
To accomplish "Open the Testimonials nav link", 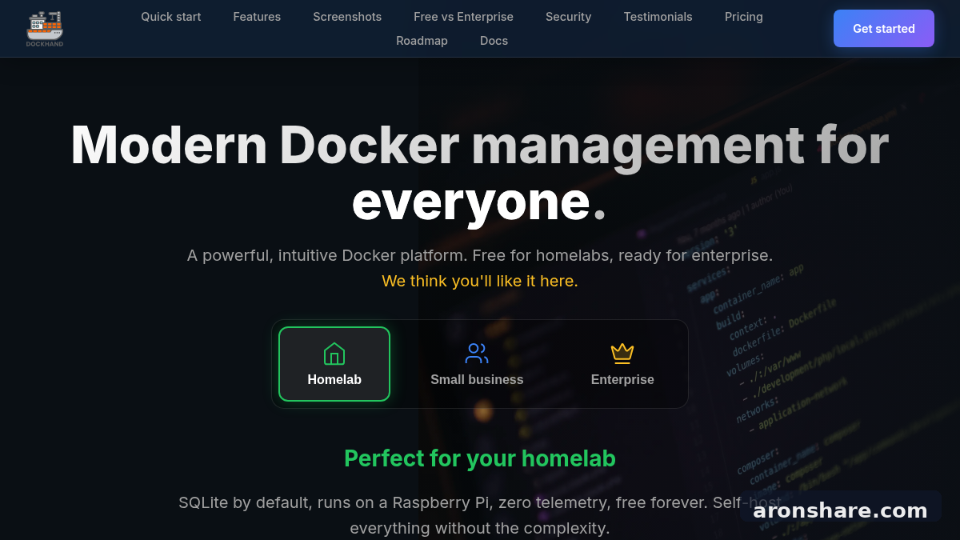I will click(x=658, y=17).
